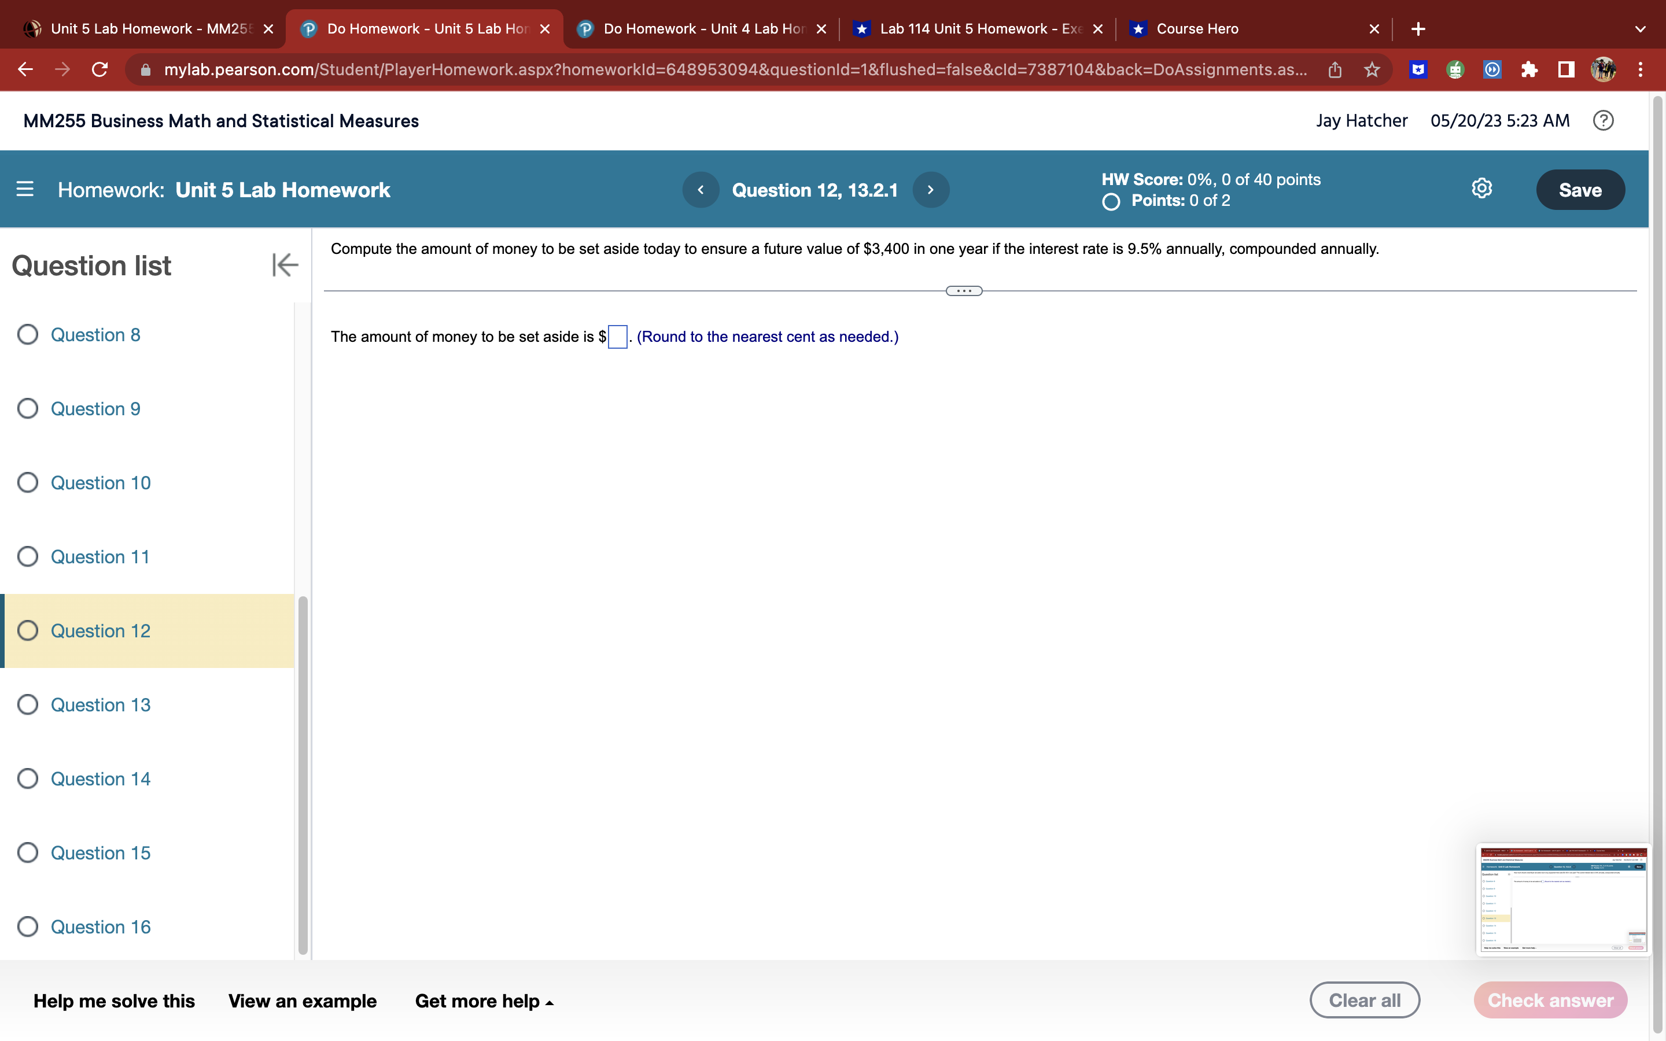Image resolution: width=1666 pixels, height=1041 pixels.
Task: Advance to next question with right chevron
Action: pyautogui.click(x=930, y=189)
